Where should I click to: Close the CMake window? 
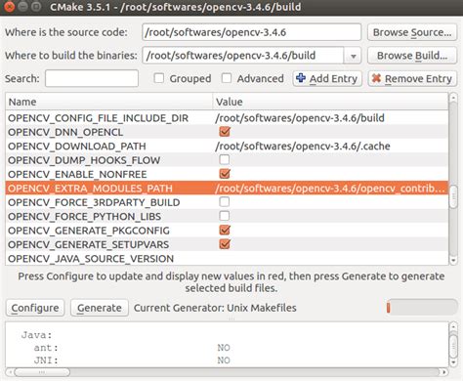[9, 7]
